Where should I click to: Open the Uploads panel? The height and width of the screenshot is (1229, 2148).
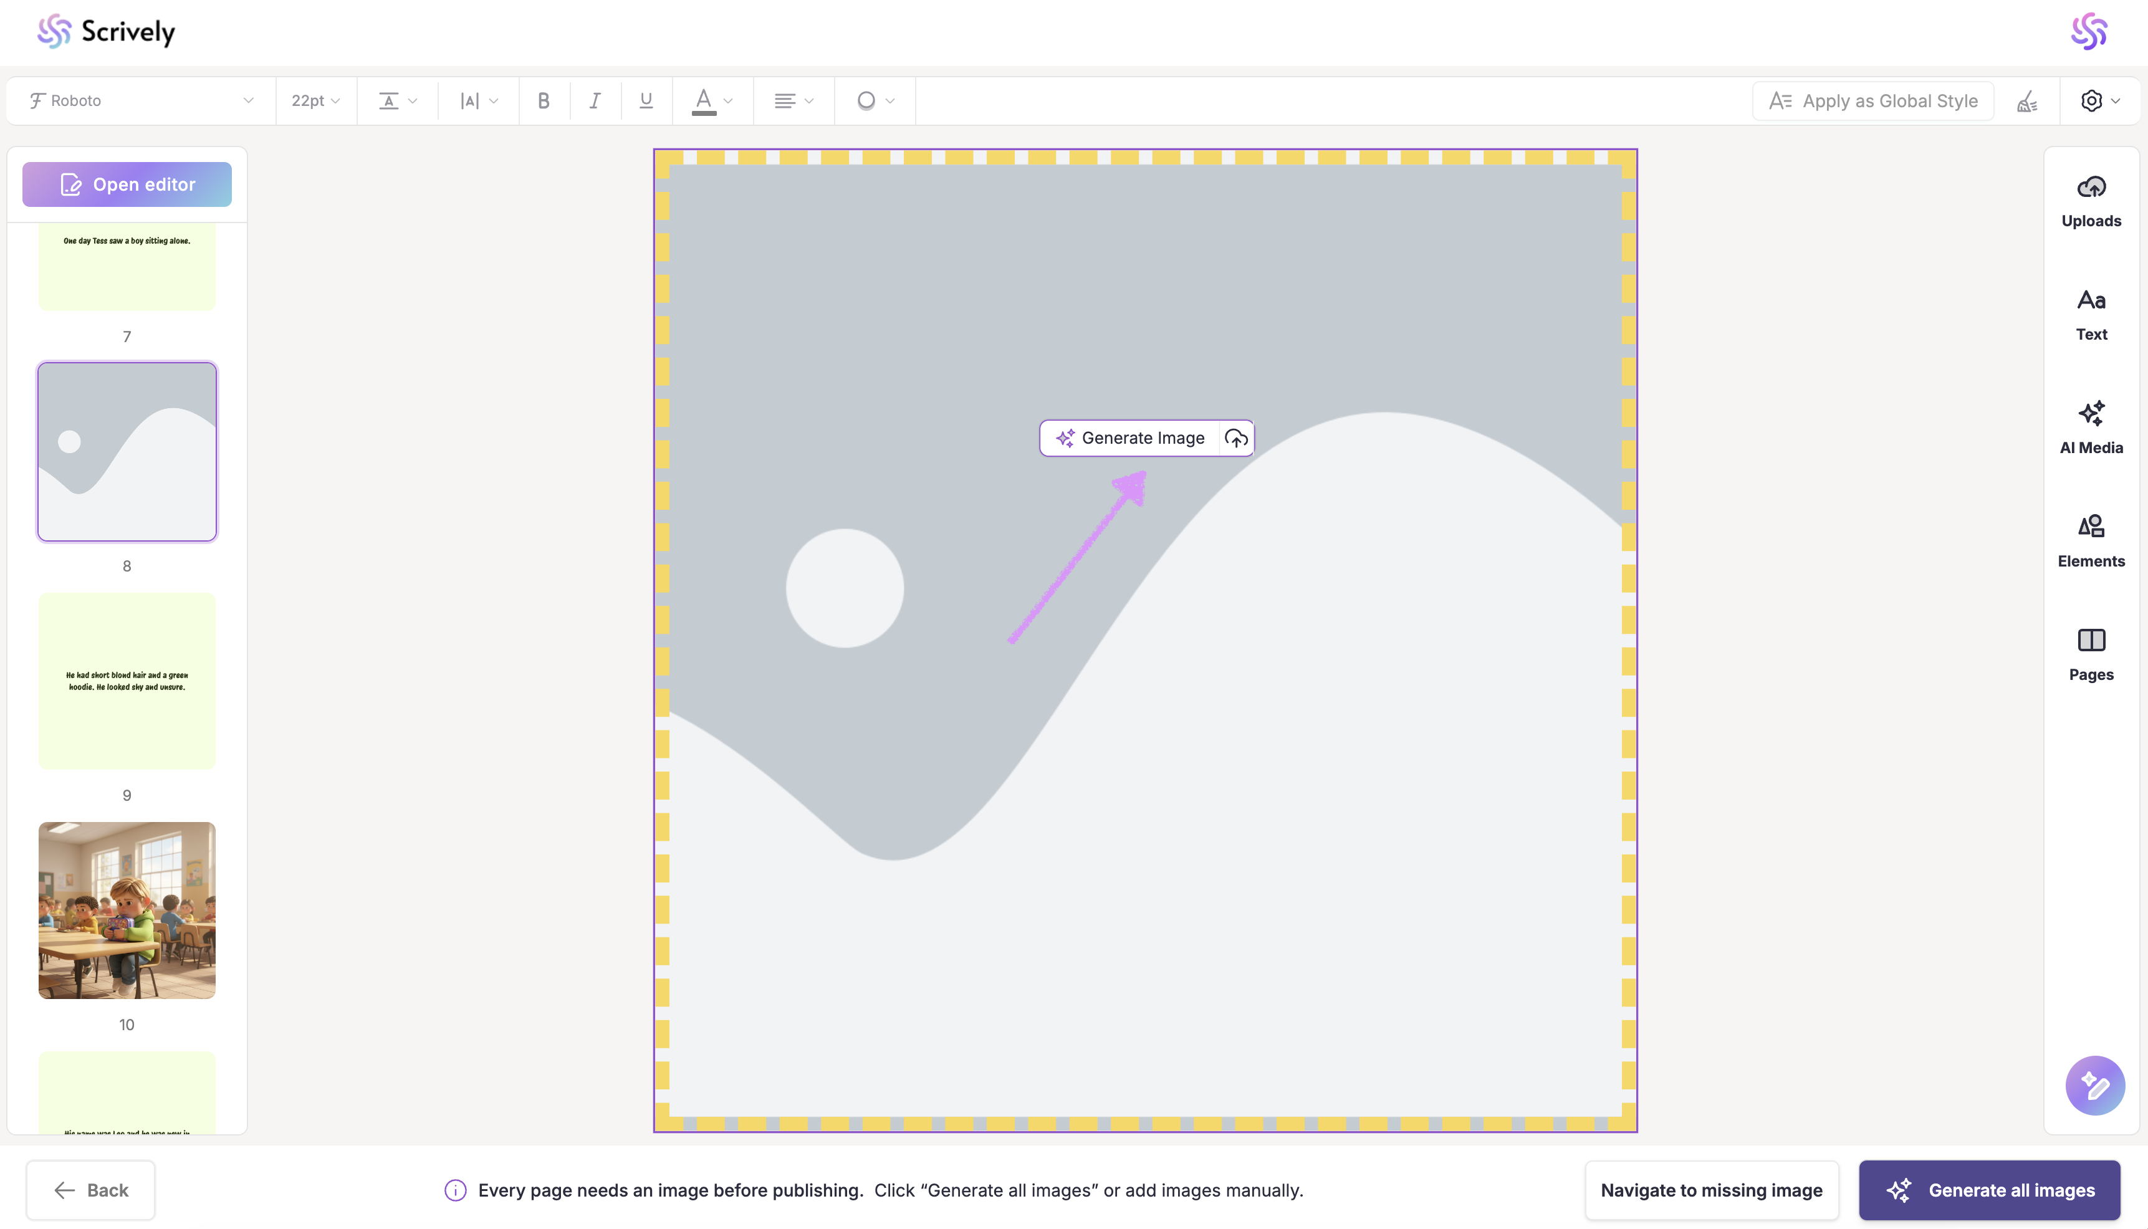click(x=2091, y=201)
